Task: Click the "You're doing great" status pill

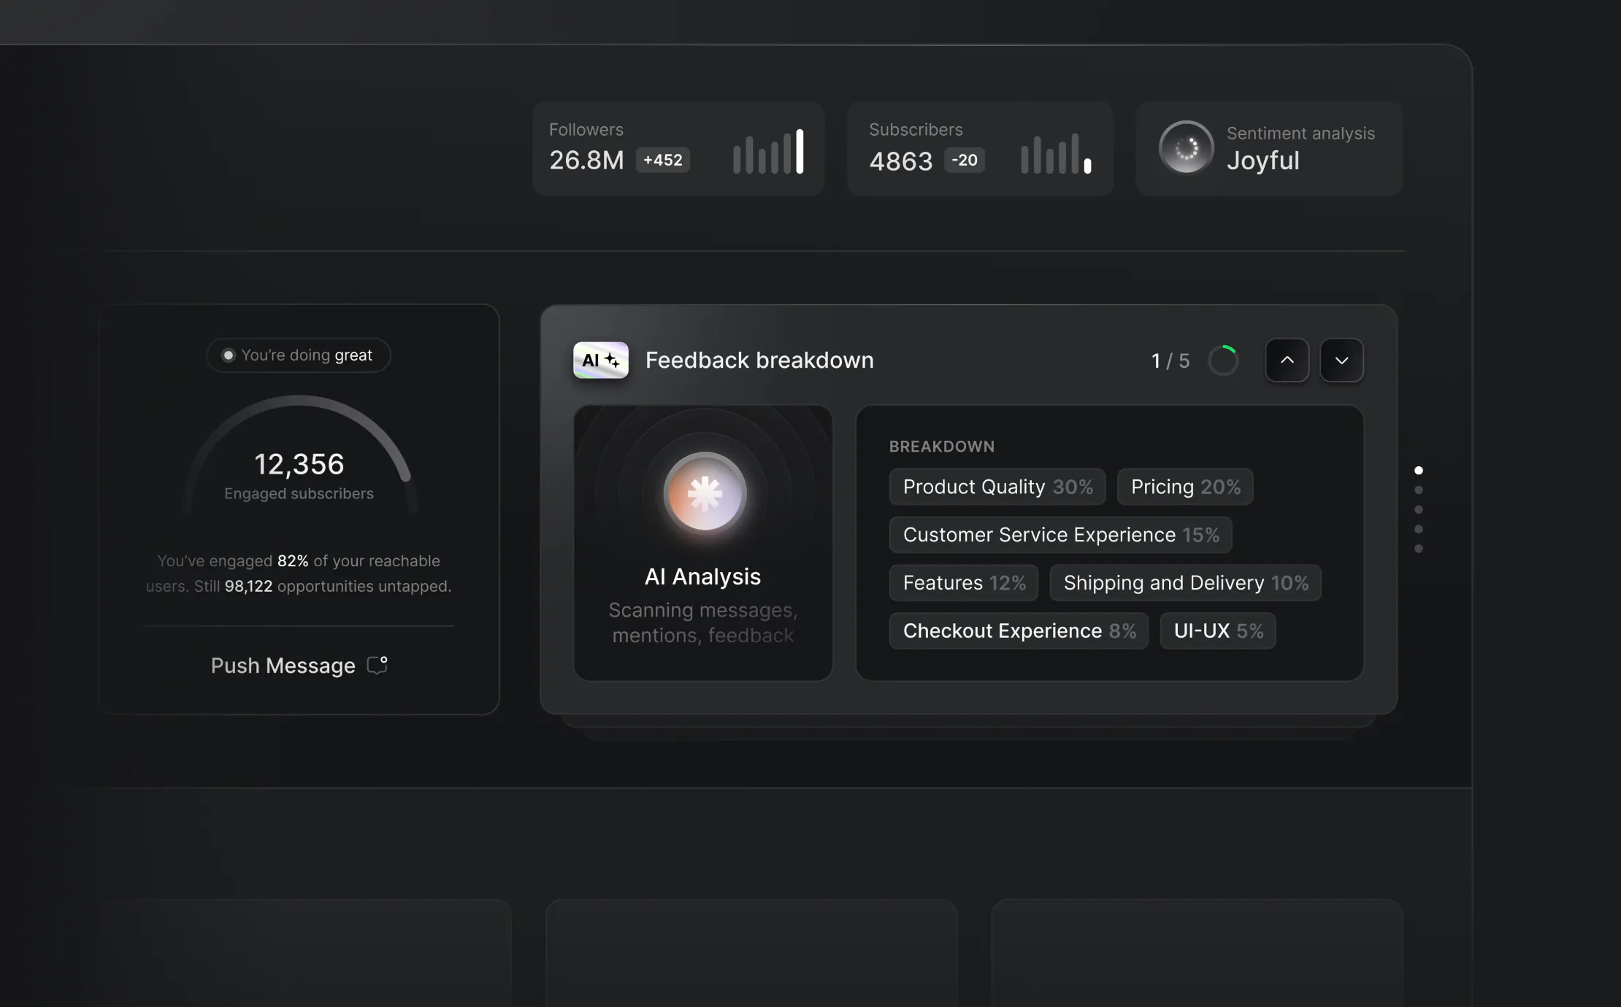Action: [x=299, y=355]
